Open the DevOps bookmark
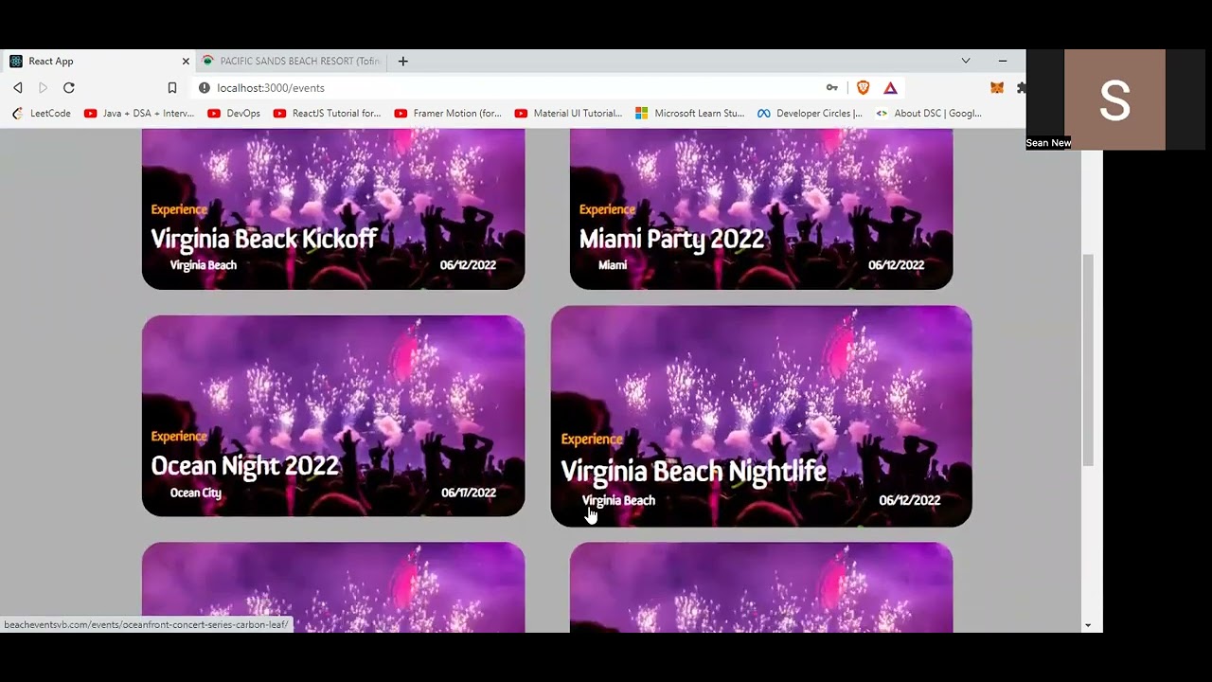 pyautogui.click(x=234, y=113)
